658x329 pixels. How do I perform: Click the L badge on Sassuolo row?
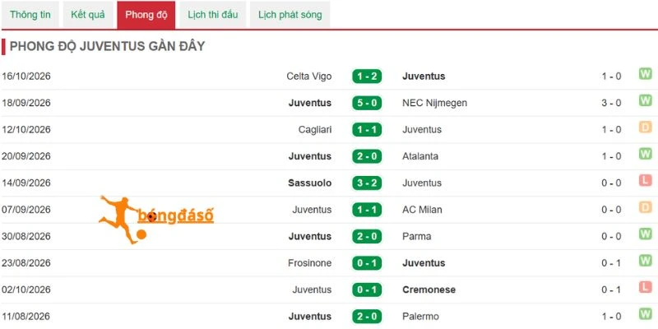(645, 181)
